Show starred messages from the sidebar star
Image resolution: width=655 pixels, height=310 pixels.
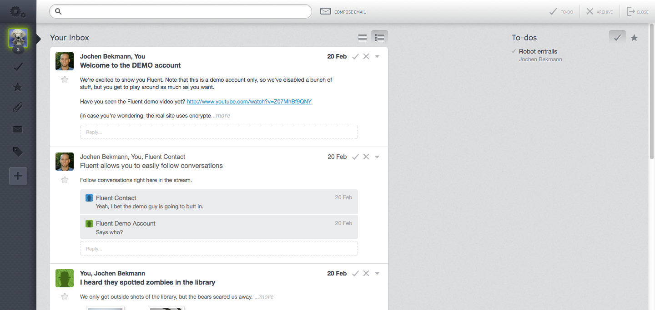(x=18, y=87)
